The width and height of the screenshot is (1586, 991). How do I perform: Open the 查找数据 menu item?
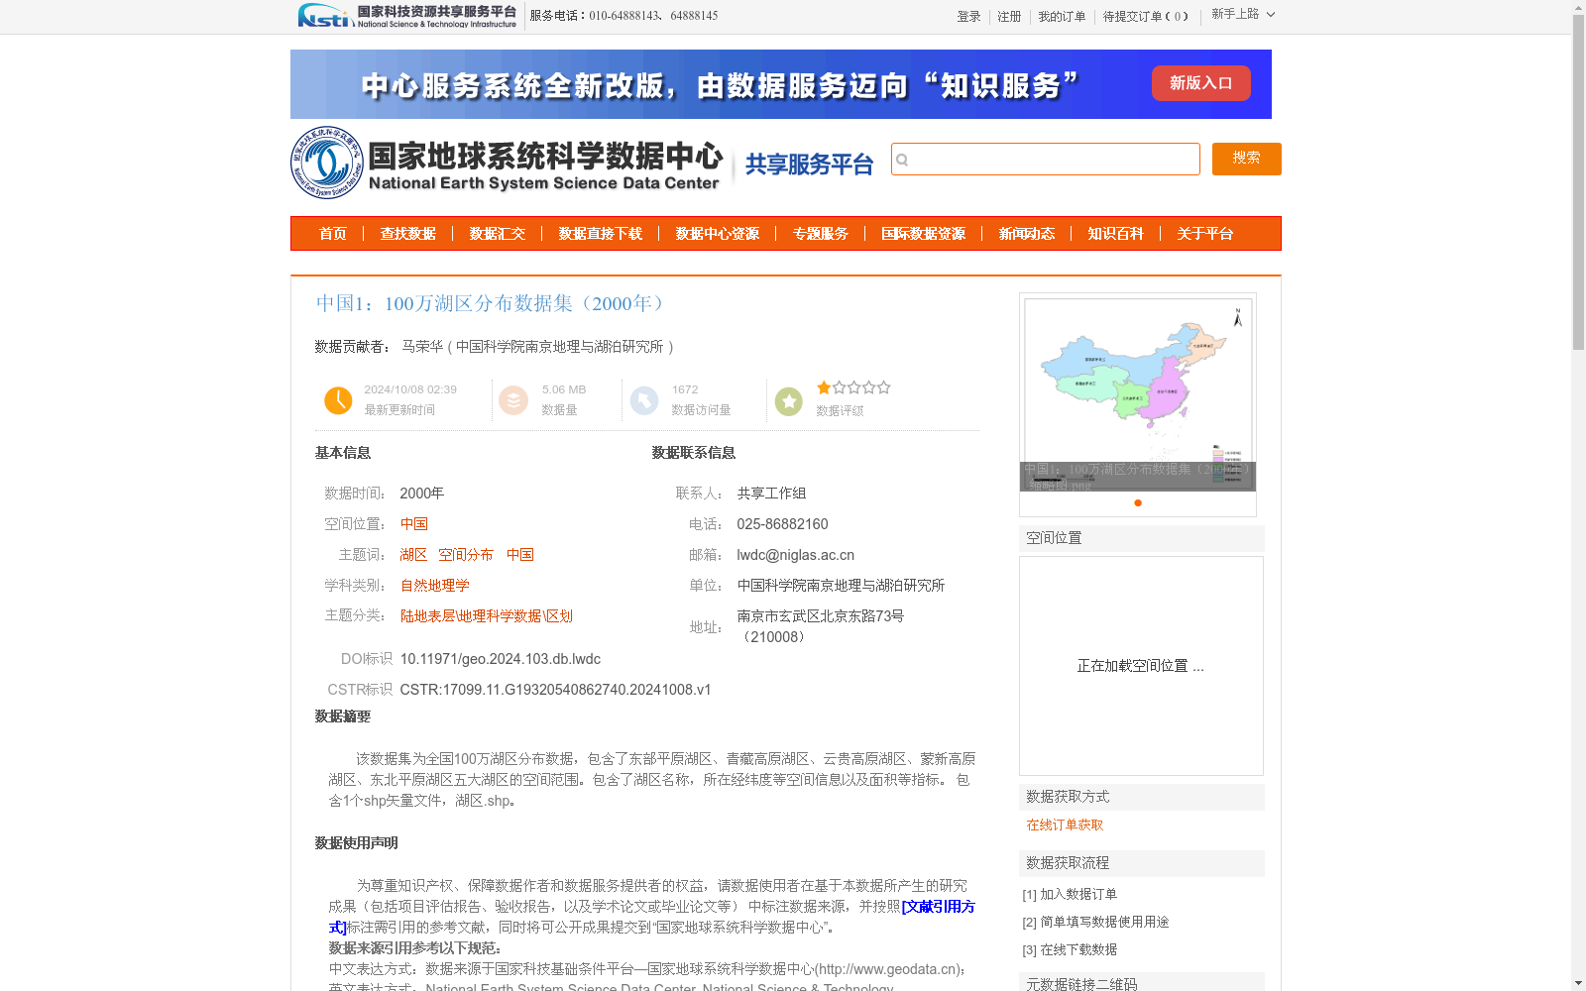408,234
